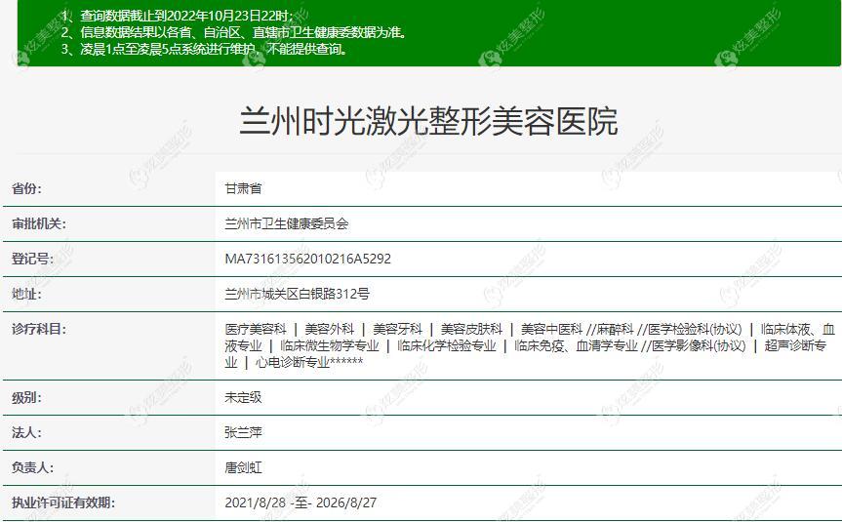The image size is (842, 522).
Task: Click the 法人 row label
Action: pyautogui.click(x=26, y=432)
